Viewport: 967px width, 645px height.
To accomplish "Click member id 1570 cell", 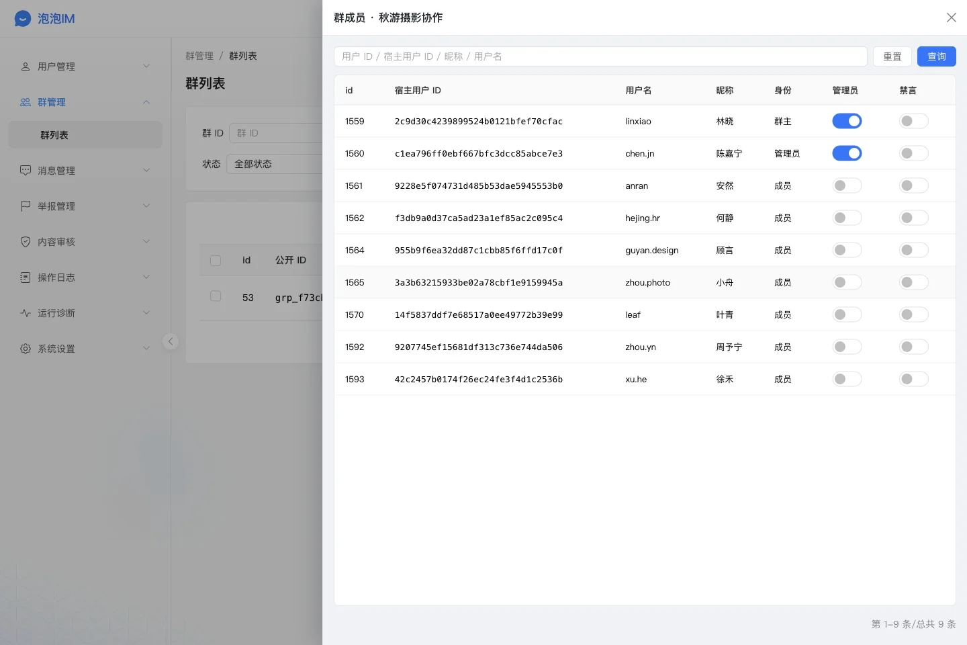I will pyautogui.click(x=355, y=315).
